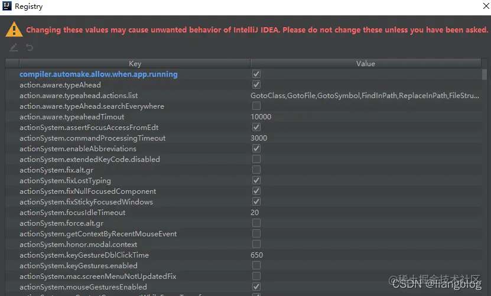Screen dimensions: 491x296
Task: Select actionSystem.fixLostTyping key
Action: [x=65, y=181]
